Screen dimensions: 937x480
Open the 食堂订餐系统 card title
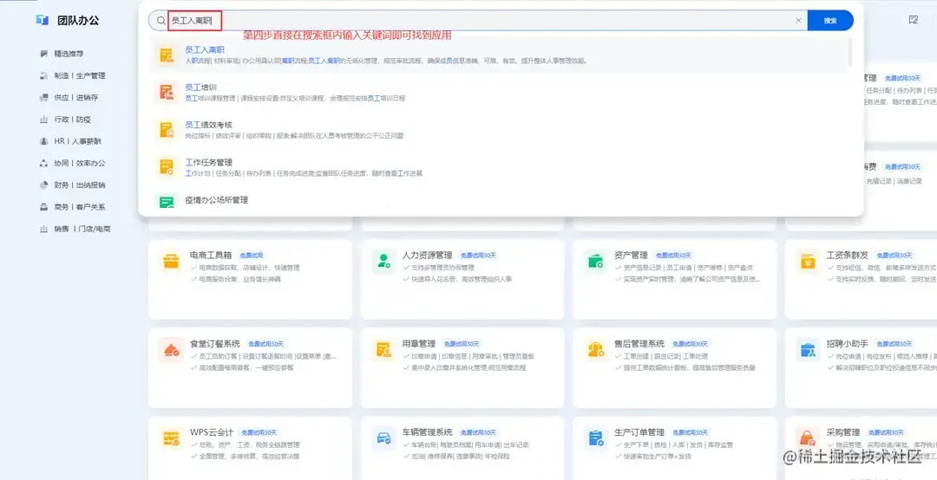pos(215,344)
